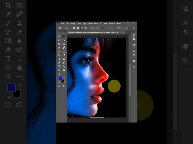Choose Subtract from selection mode

(x=82, y=28)
